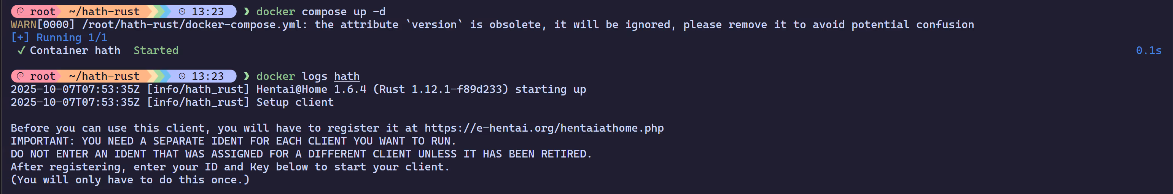Click the root user segment in first prompt
Viewport: 1173px width, 194px height.
42,11
